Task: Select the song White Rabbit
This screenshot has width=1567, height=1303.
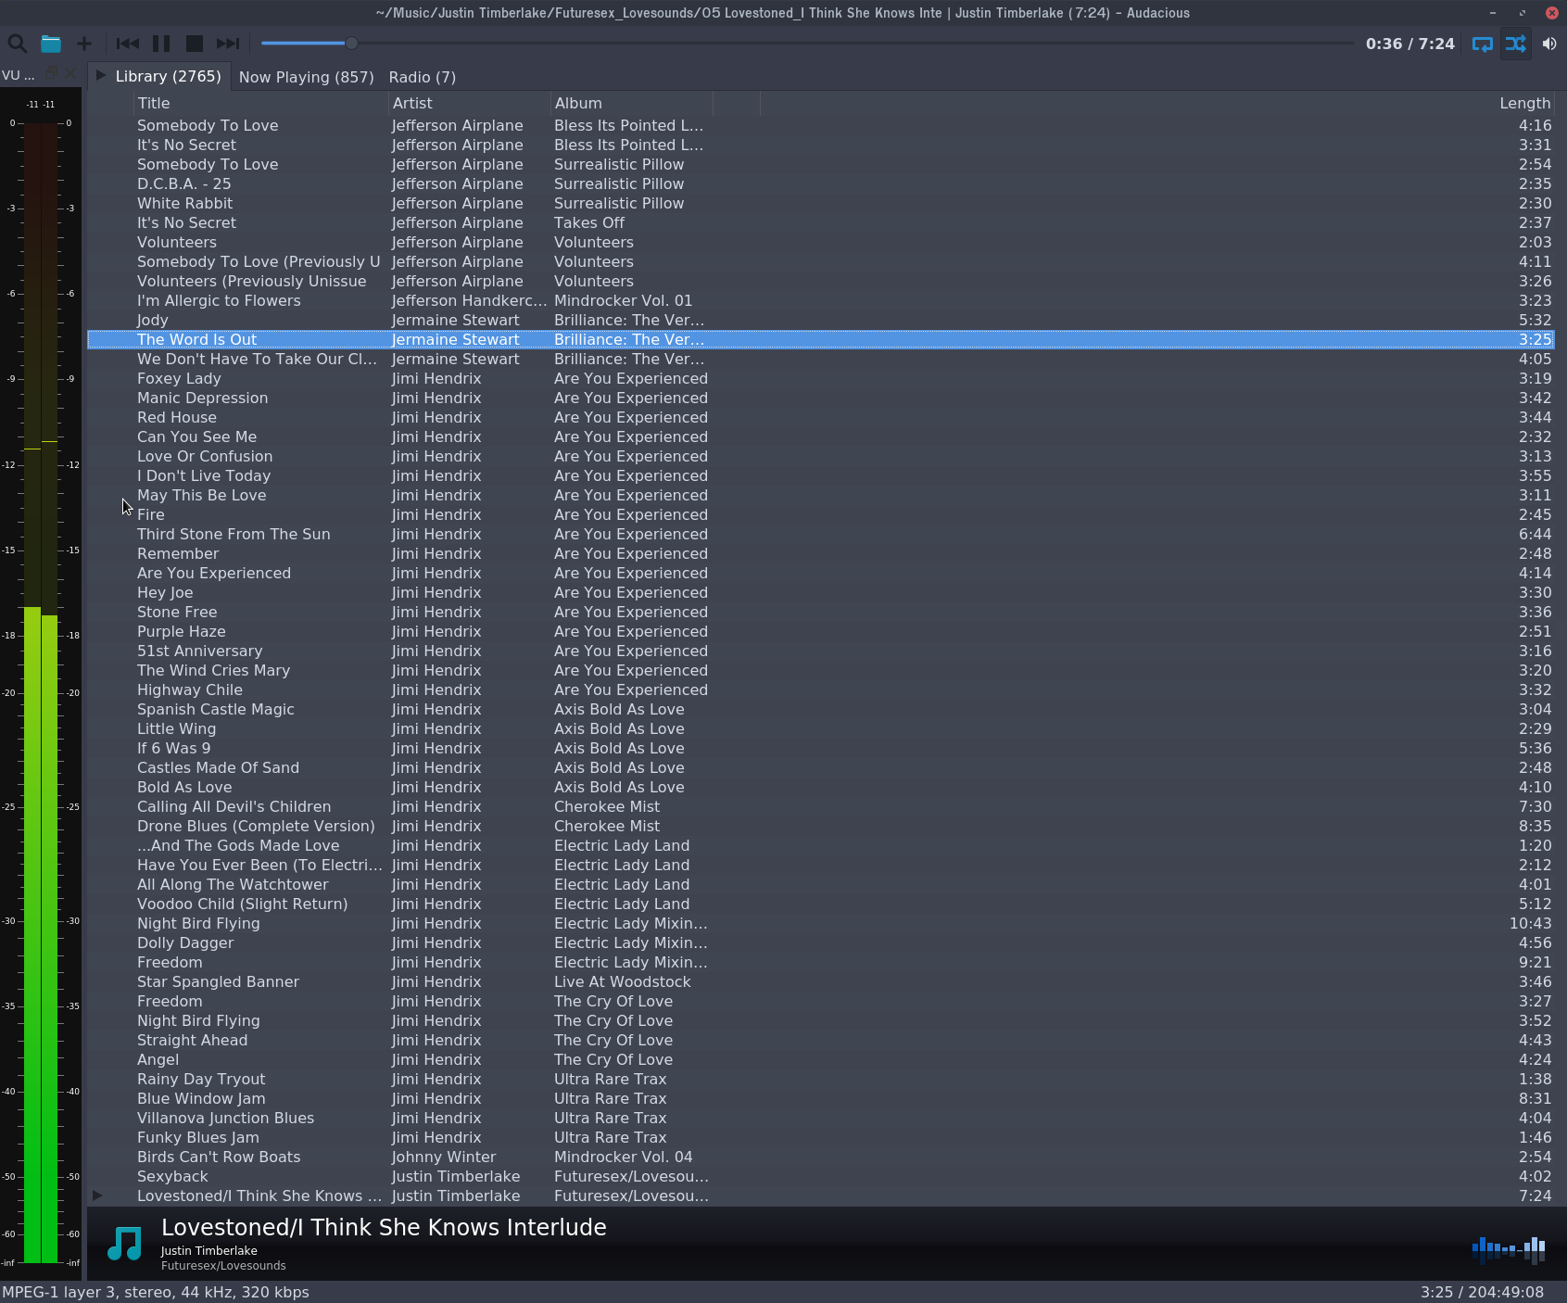Action: 821,203
